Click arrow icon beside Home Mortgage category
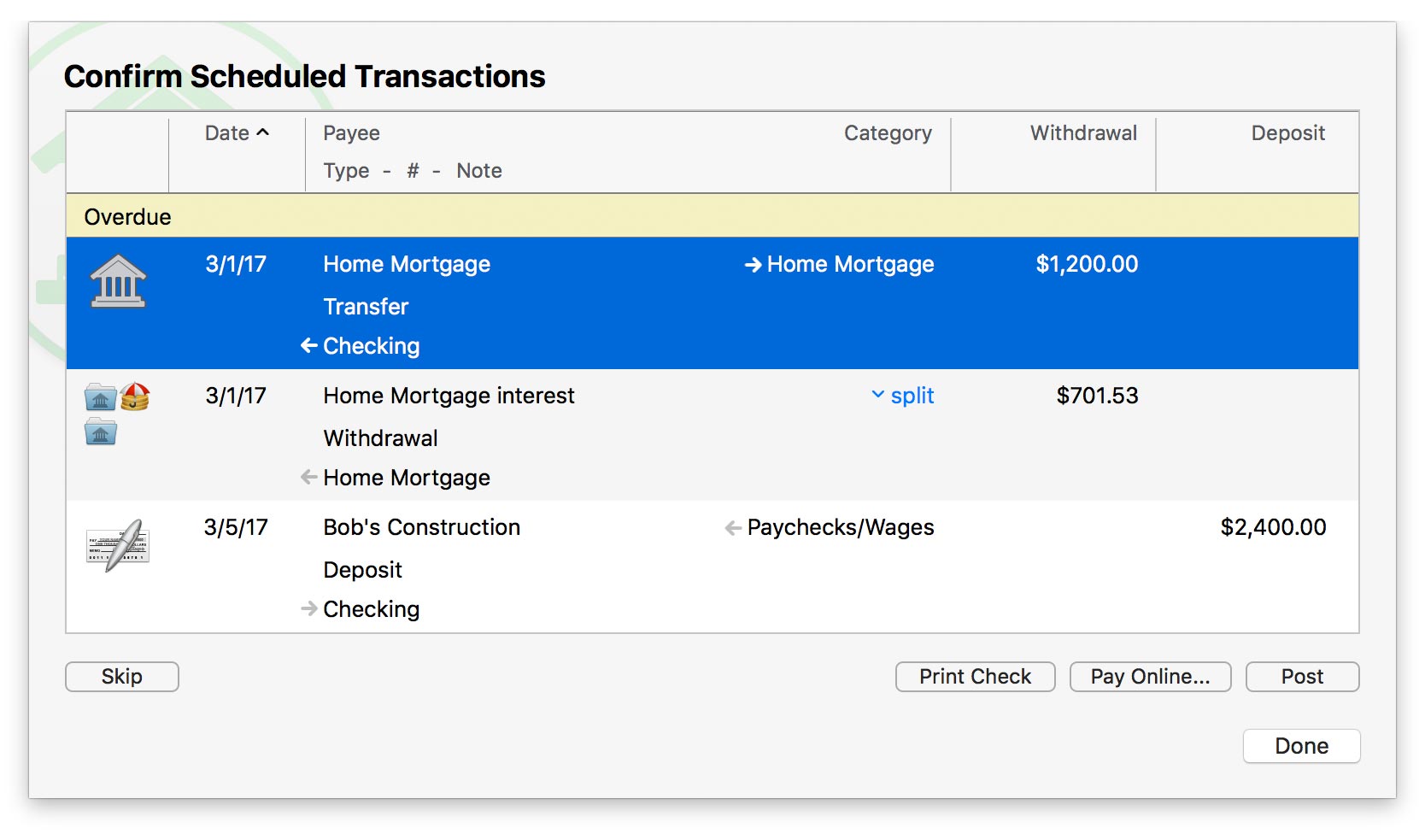Image resolution: width=1425 pixels, height=834 pixels. 753,265
